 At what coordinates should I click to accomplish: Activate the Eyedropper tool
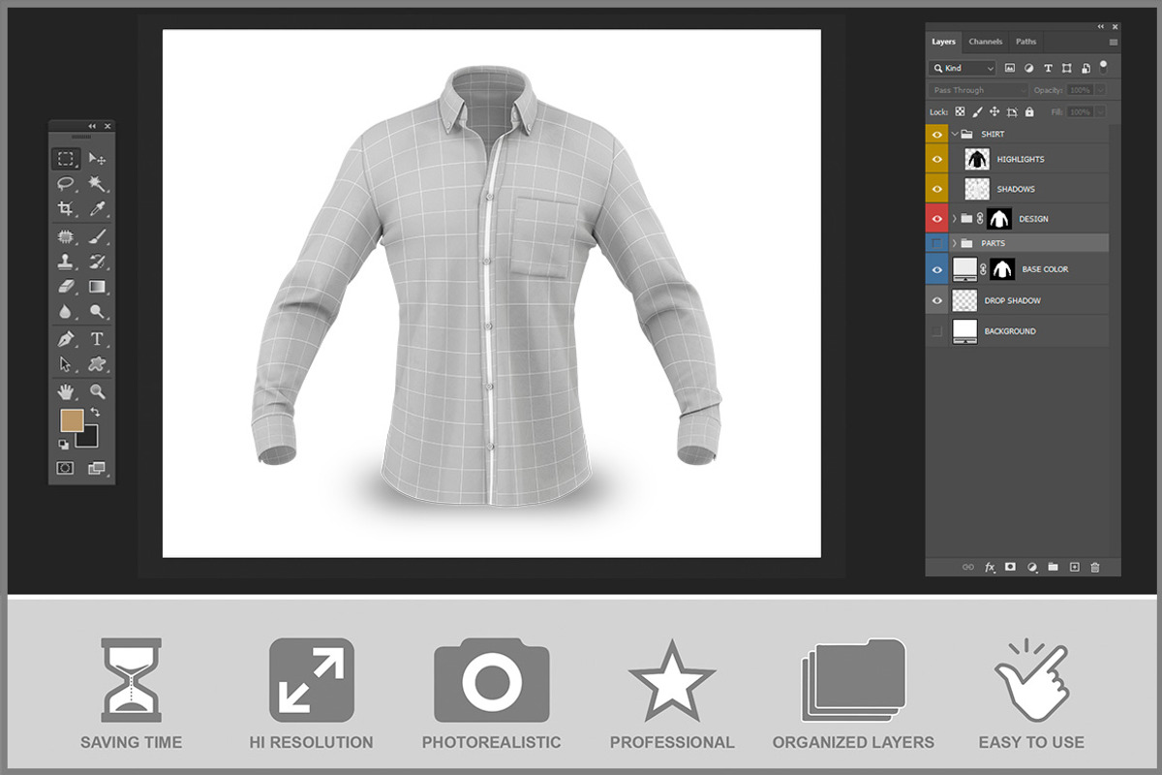tap(97, 208)
